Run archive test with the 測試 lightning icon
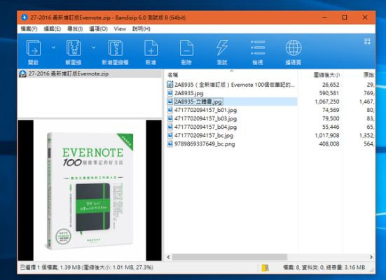 (222, 52)
